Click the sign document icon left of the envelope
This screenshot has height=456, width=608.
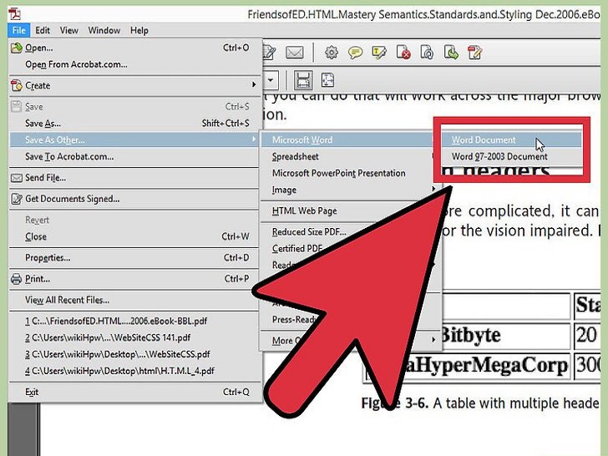click(x=270, y=53)
